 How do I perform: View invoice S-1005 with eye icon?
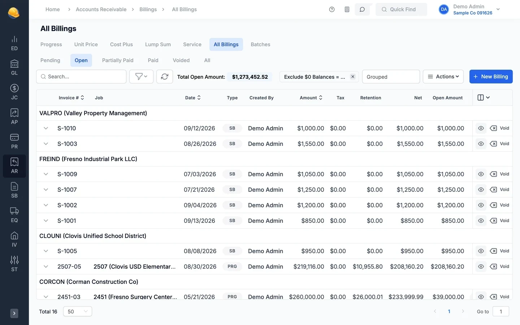[481, 251]
